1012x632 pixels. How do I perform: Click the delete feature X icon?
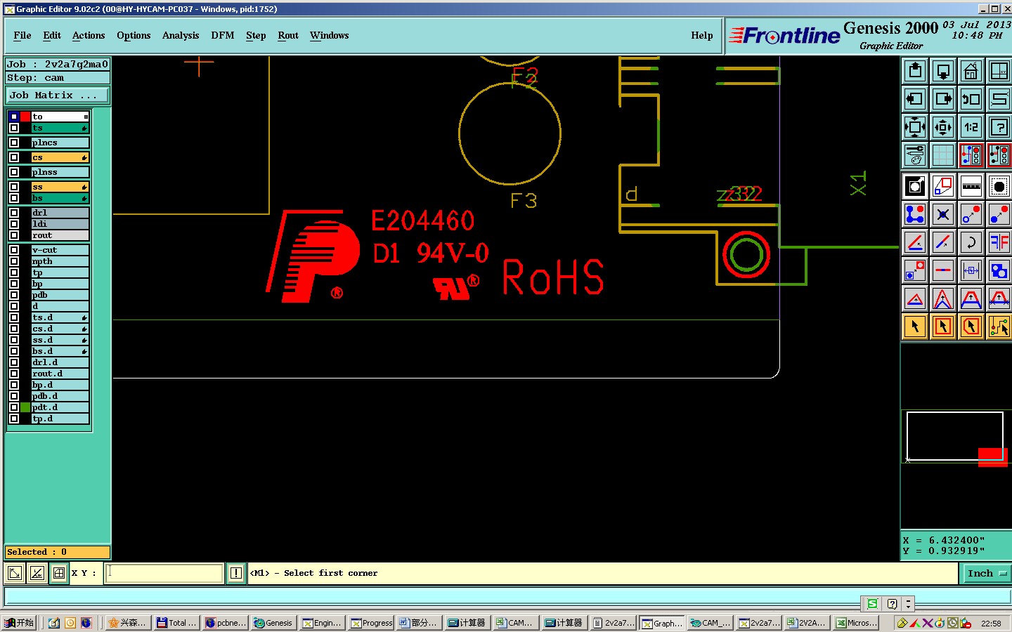943,214
